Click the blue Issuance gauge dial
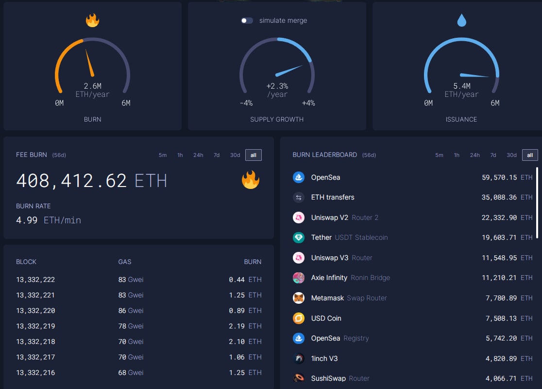This screenshot has height=389, width=542. click(x=461, y=65)
